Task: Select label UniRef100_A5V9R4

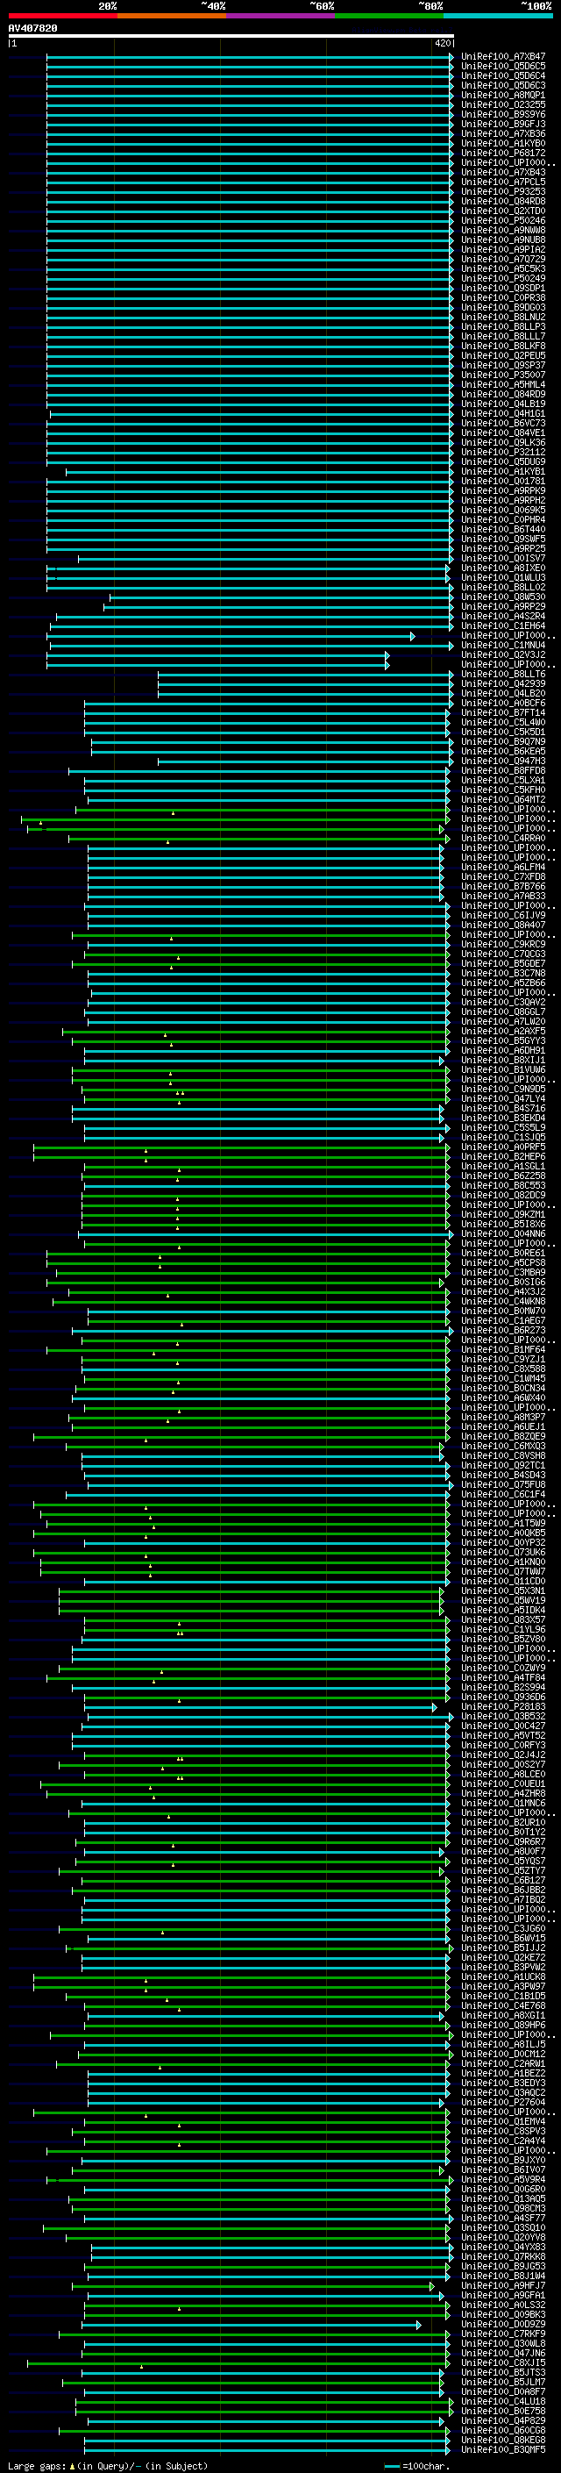Action: point(503,2179)
